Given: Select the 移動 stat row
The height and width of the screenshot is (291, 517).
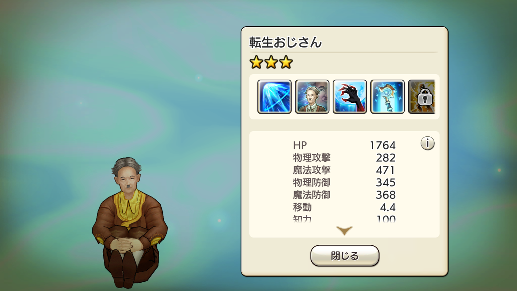Looking at the screenshot, I should 344,207.
